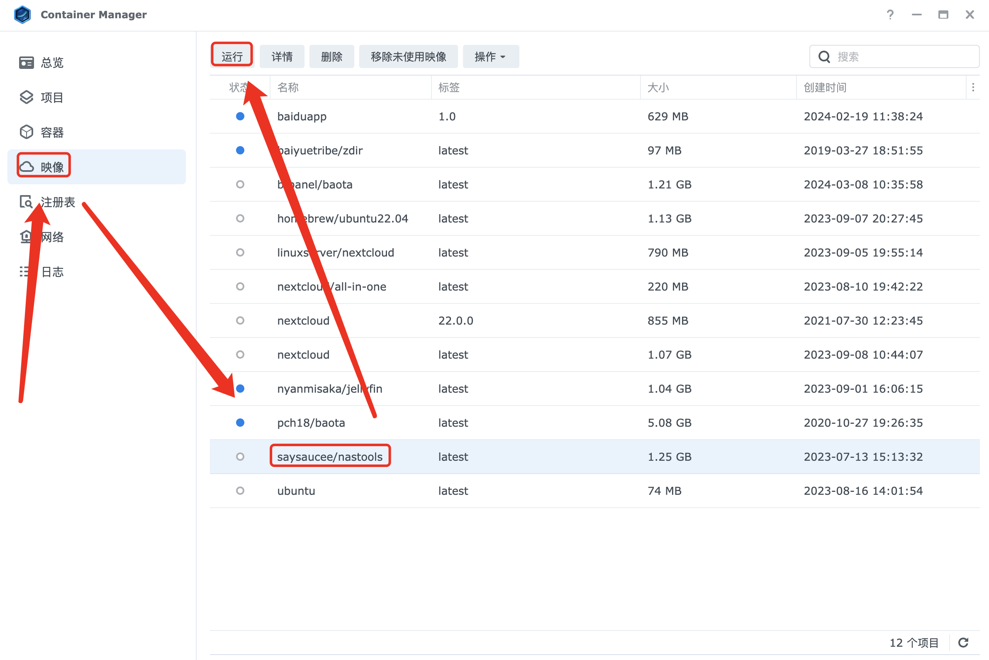
Task: Click the saysaucee/nastools status circle
Action: tap(240, 457)
